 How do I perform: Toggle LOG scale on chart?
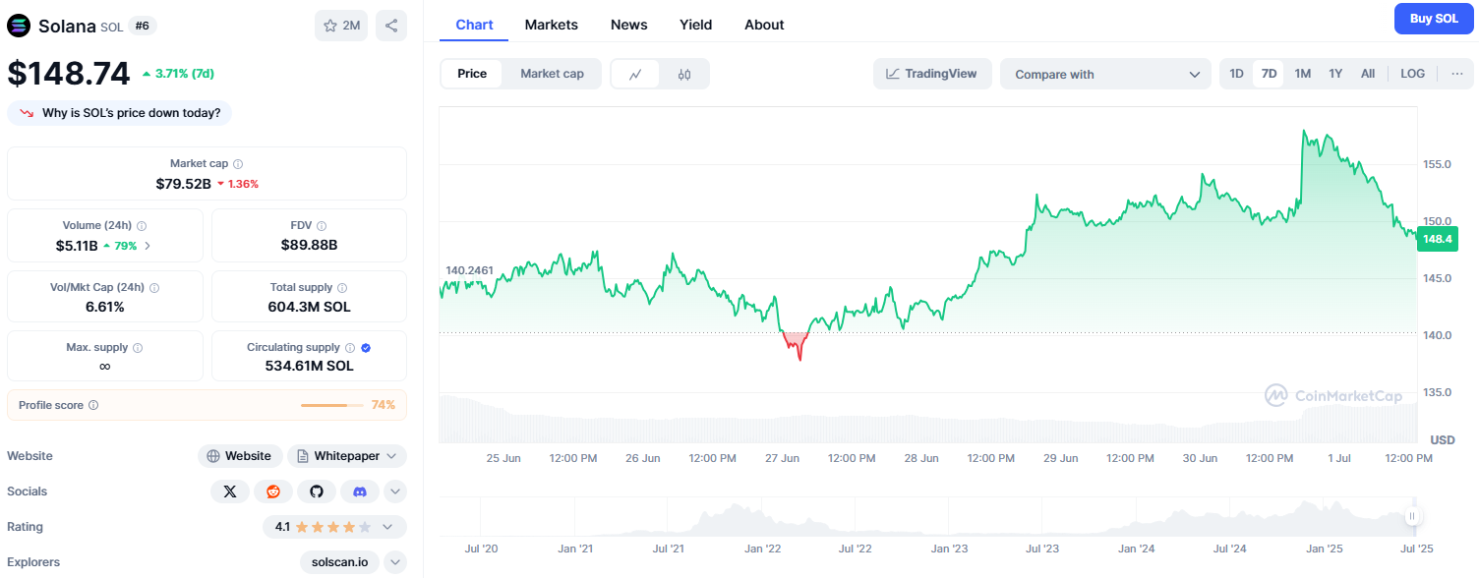pos(1412,74)
